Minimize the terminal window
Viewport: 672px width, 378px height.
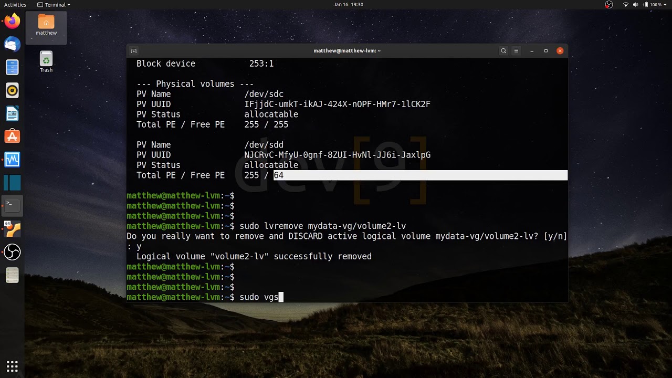coord(532,51)
